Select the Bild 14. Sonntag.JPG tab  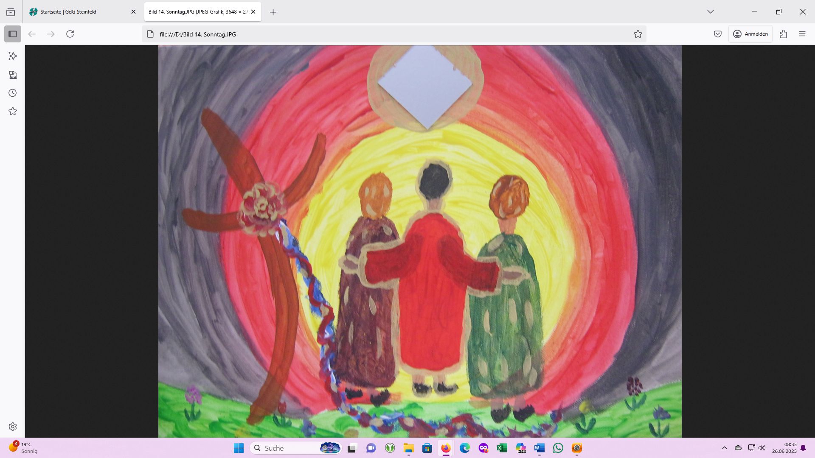click(x=202, y=12)
